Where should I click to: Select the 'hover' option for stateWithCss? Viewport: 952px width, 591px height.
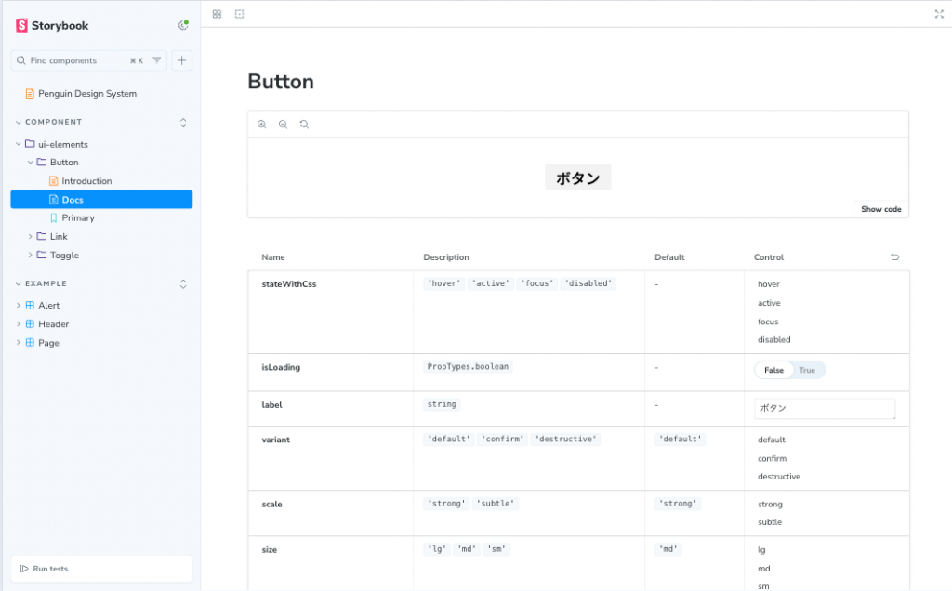click(x=769, y=284)
